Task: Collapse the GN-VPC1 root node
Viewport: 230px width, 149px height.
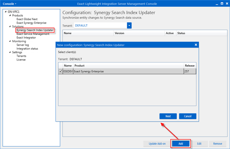Action: [x=5, y=12]
